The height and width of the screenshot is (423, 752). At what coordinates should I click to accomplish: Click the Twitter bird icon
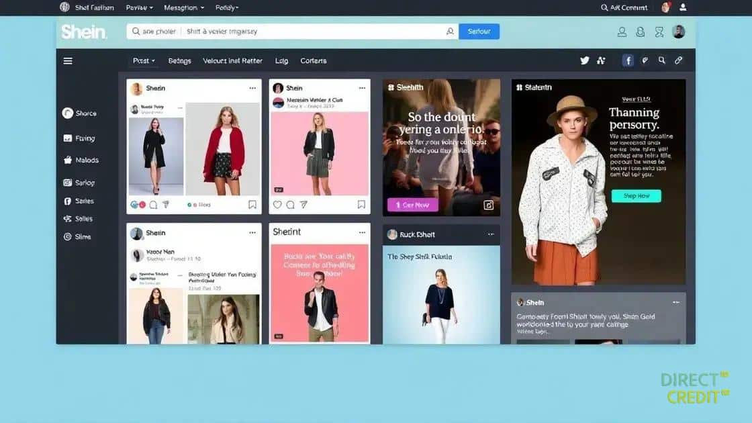(585, 60)
